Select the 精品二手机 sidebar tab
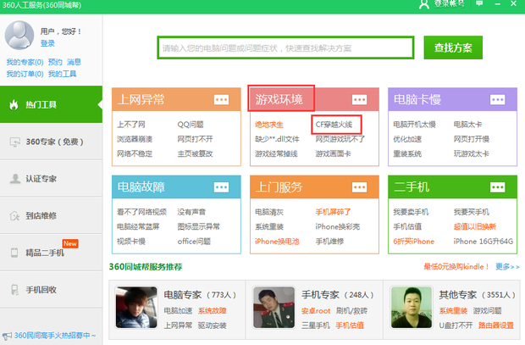 [x=51, y=253]
